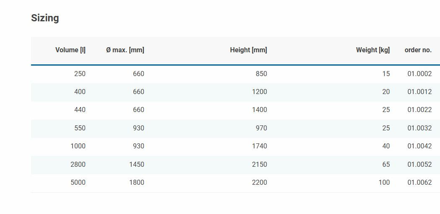The height and width of the screenshot is (214, 440).
Task: Click order number 01.0052
Action: tap(419, 165)
